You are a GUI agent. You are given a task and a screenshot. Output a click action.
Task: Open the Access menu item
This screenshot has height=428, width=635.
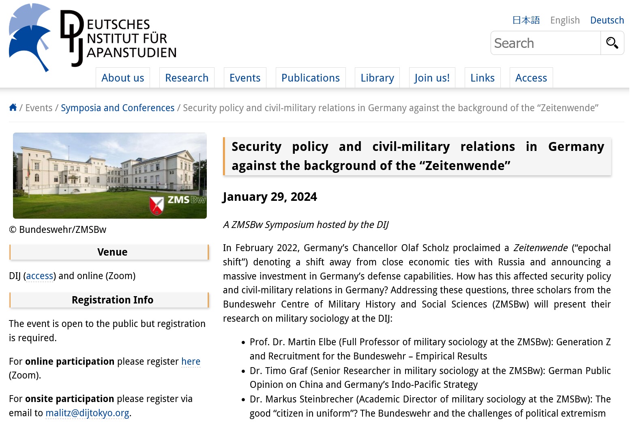(x=531, y=77)
